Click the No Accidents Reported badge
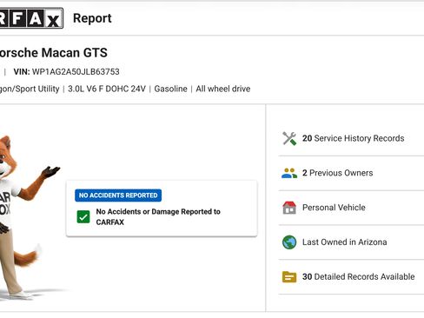Image resolution: width=424 pixels, height=318 pixels. pos(118,195)
